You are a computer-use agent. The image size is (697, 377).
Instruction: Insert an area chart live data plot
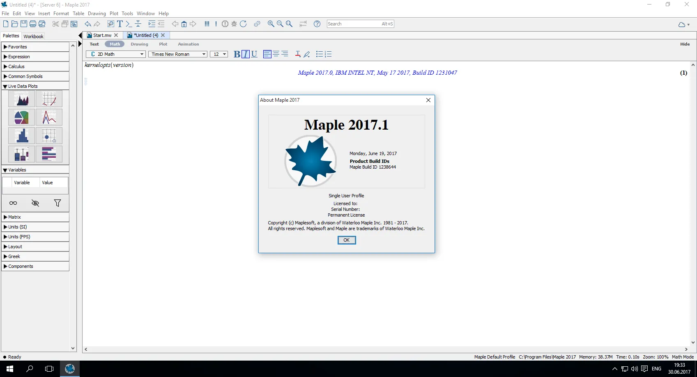(x=21, y=99)
